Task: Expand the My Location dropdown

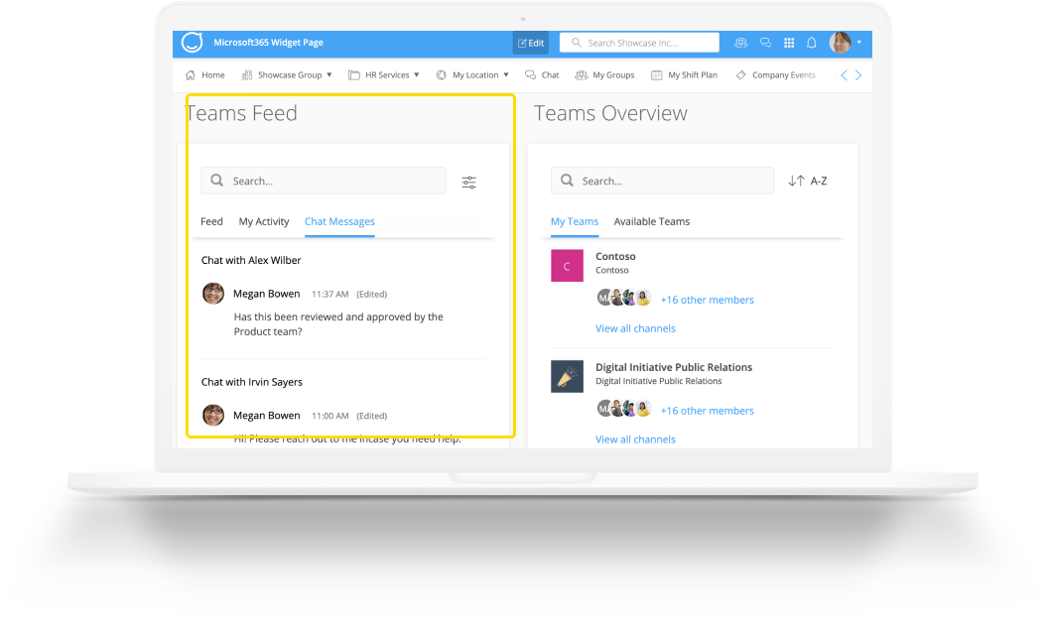Action: pos(473,74)
